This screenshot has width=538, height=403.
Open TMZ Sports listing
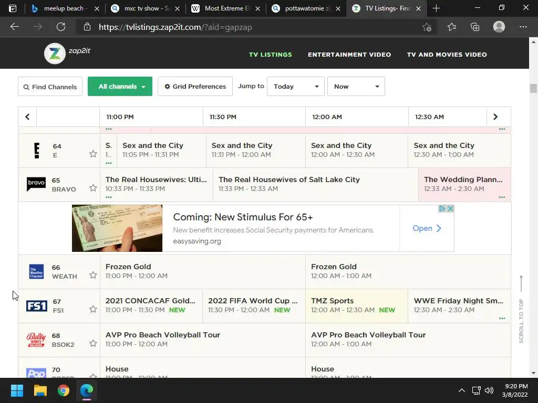[x=357, y=306]
